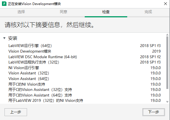Select LabVIEW运行引擎 (64位) entry
Viewport: 170px width, 120px height.
coord(30,46)
